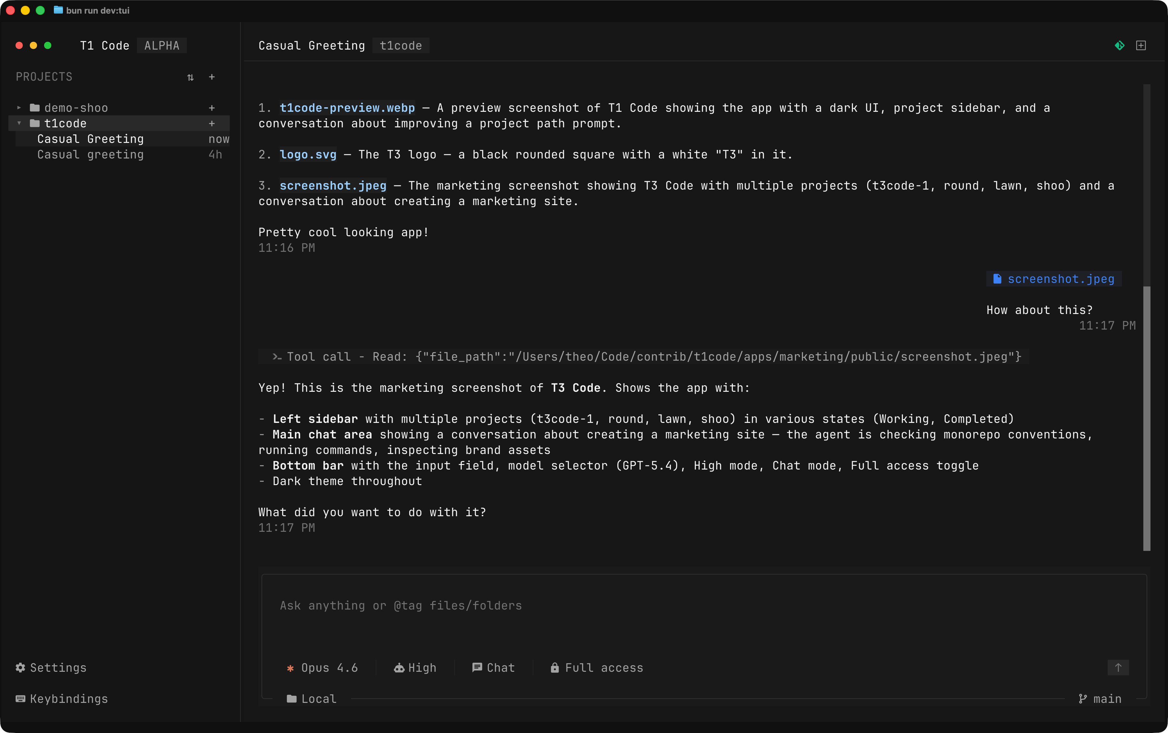Open the Opus 4.6 model selector
Screen dimensions: 1168x733
pyautogui.click(x=322, y=667)
